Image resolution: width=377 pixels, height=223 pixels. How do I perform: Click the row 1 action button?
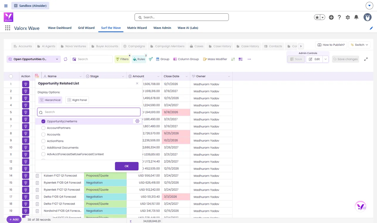[x=26, y=84]
